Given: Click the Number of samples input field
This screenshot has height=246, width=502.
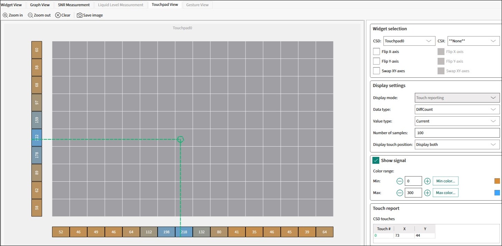Looking at the screenshot, I should pyautogui.click(x=457, y=133).
